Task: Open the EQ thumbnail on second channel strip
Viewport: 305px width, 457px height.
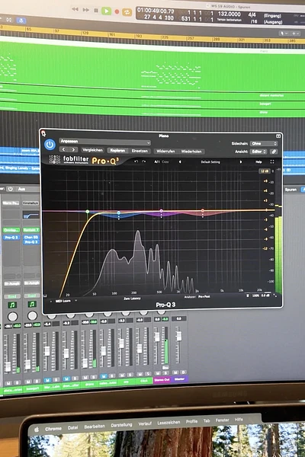Action: coord(31,216)
